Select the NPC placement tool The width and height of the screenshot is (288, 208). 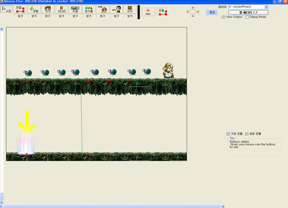pos(116,9)
